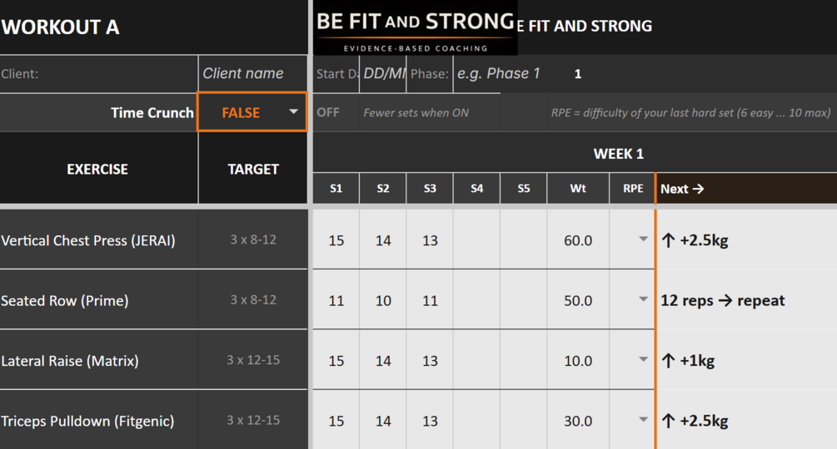
Task: Click the Wt column header
Action: [578, 189]
